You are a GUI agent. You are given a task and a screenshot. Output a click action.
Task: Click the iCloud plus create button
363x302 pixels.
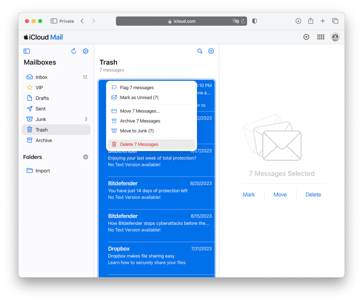coord(306,37)
